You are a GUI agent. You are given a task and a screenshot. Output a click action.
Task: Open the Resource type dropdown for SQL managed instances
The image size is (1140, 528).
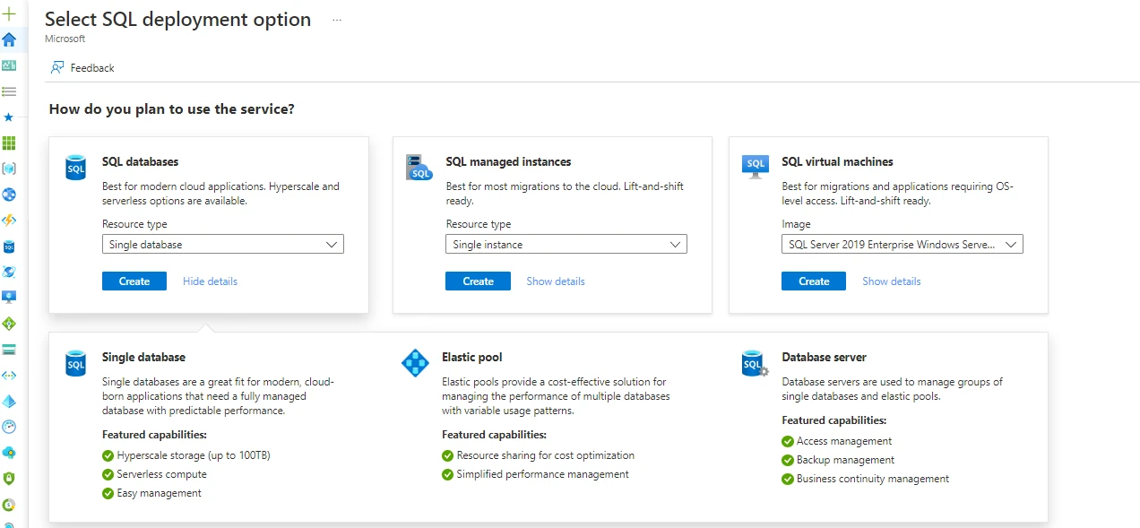click(x=566, y=244)
